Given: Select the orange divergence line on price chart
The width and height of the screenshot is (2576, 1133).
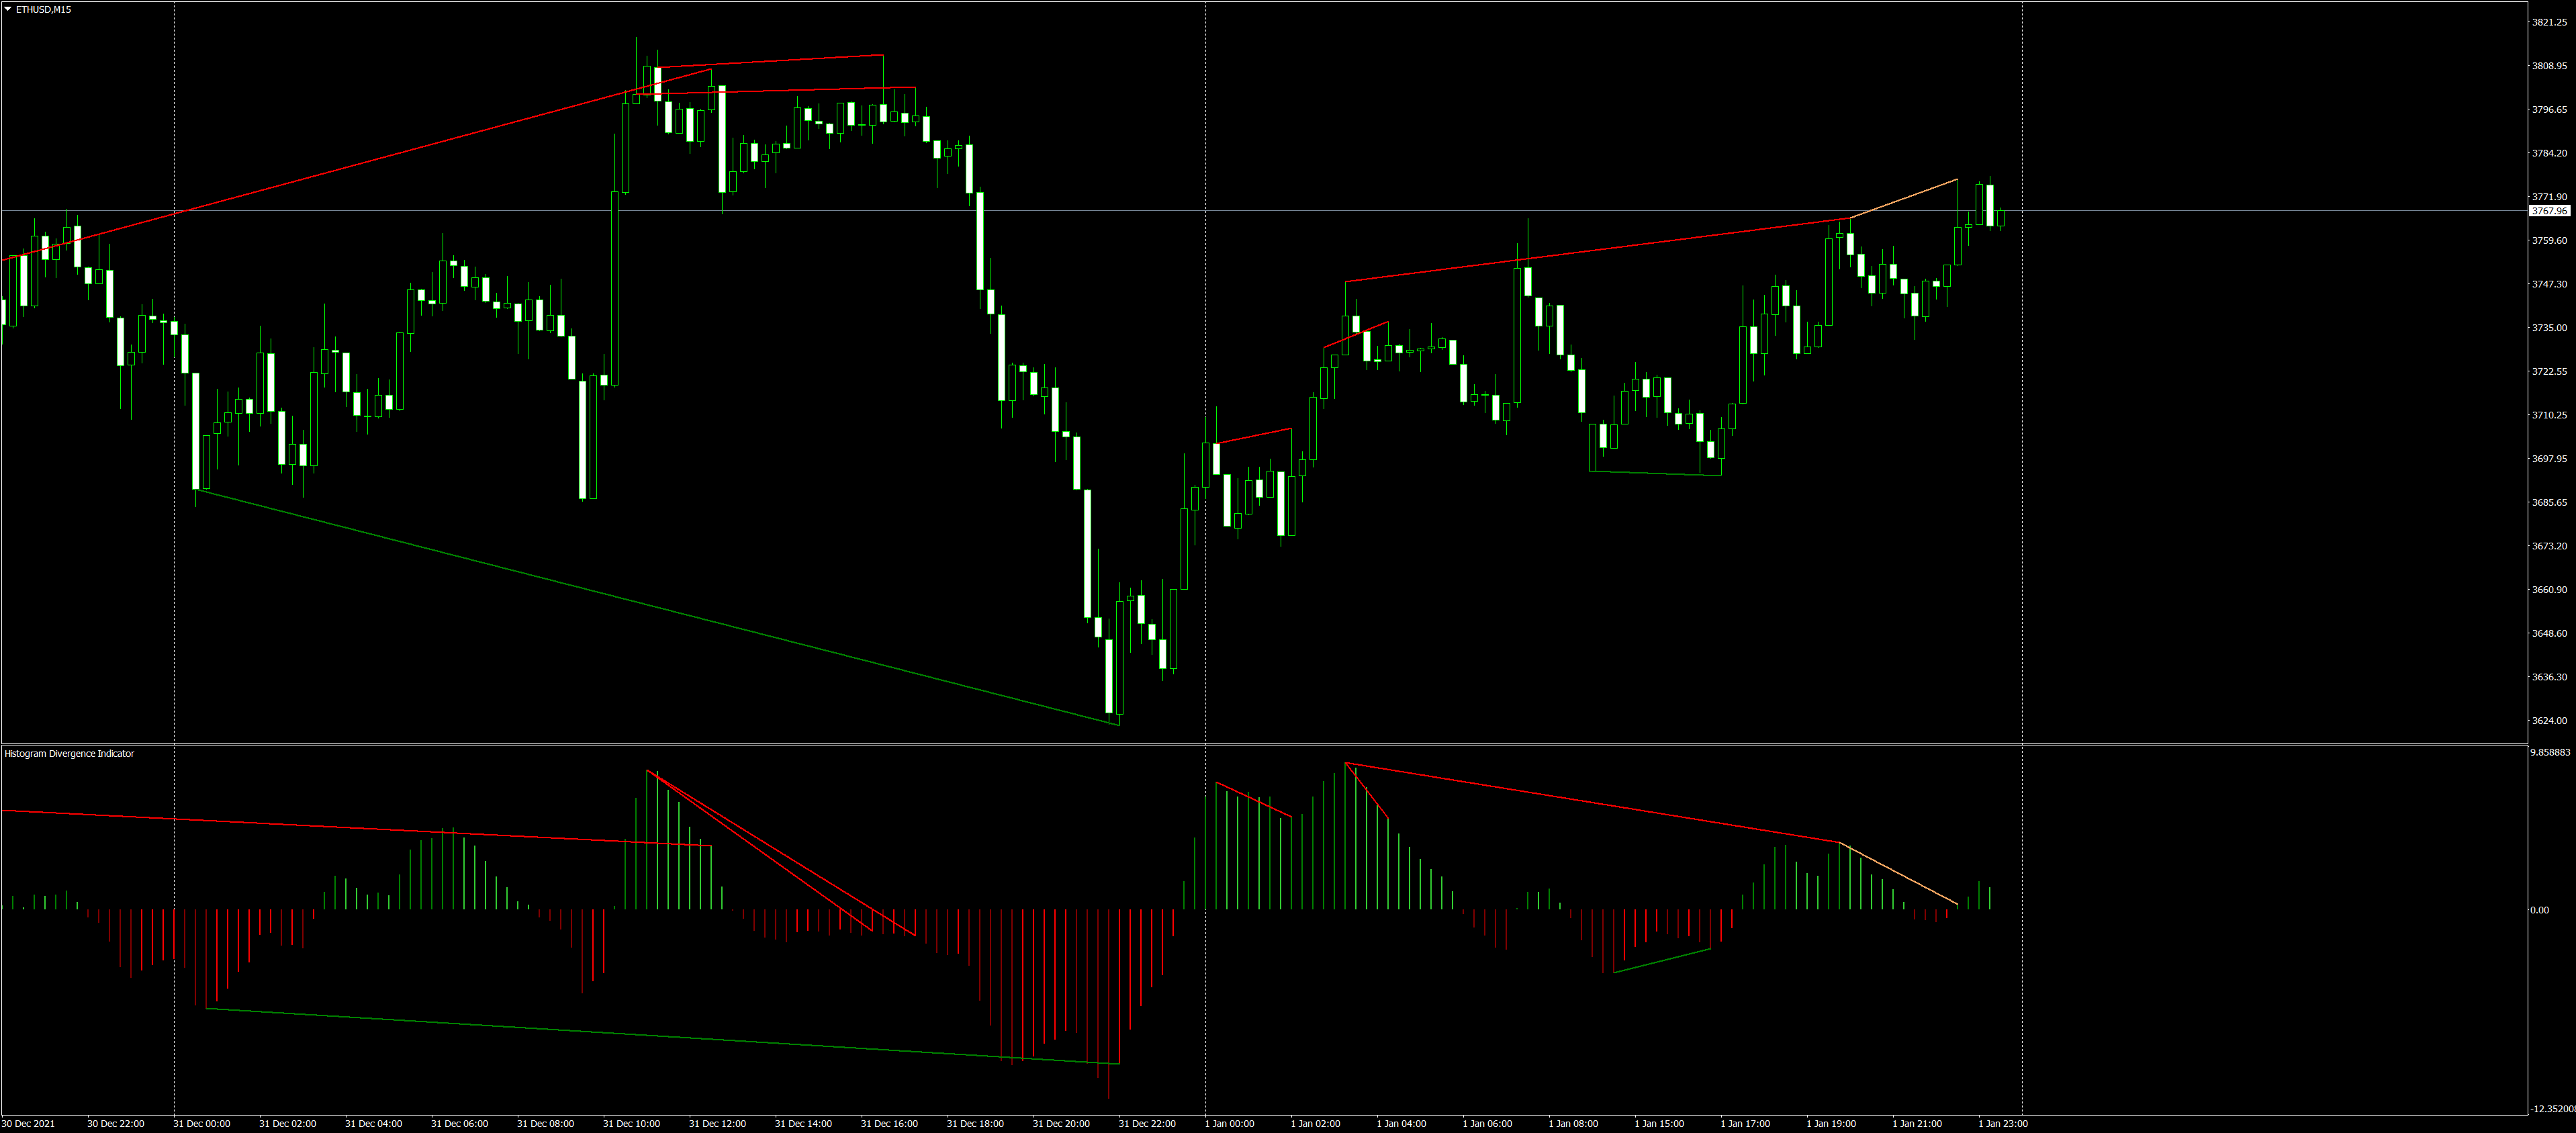Looking at the screenshot, I should [1904, 198].
